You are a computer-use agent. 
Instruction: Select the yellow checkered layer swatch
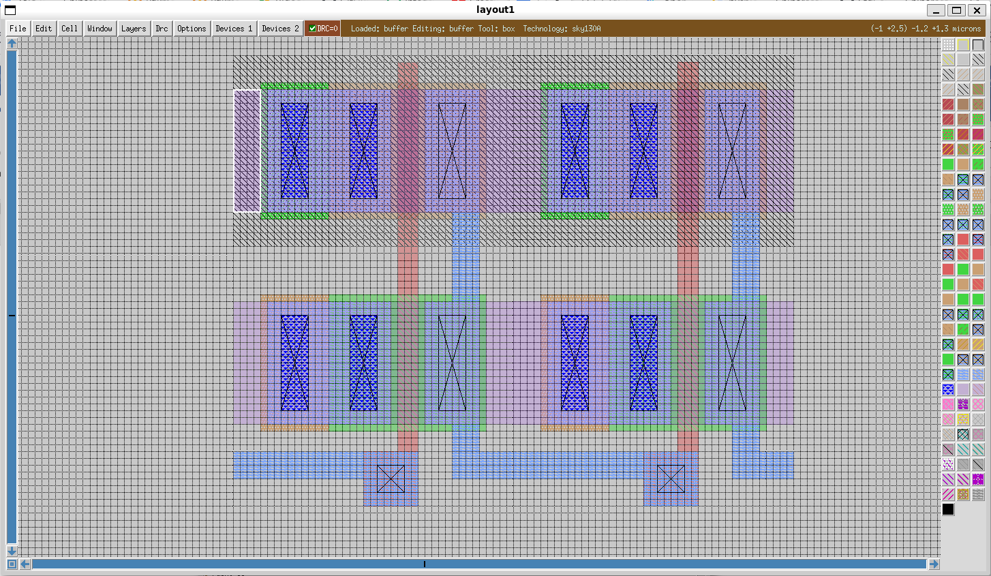(x=963, y=419)
